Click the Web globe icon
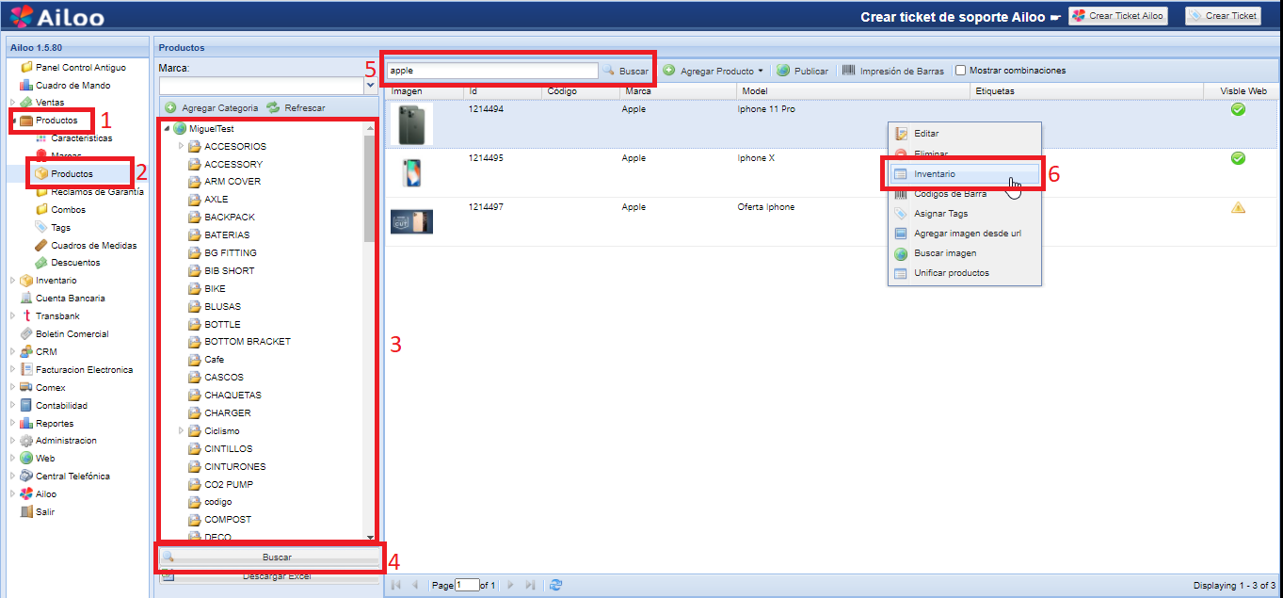This screenshot has width=1283, height=598. (26, 459)
